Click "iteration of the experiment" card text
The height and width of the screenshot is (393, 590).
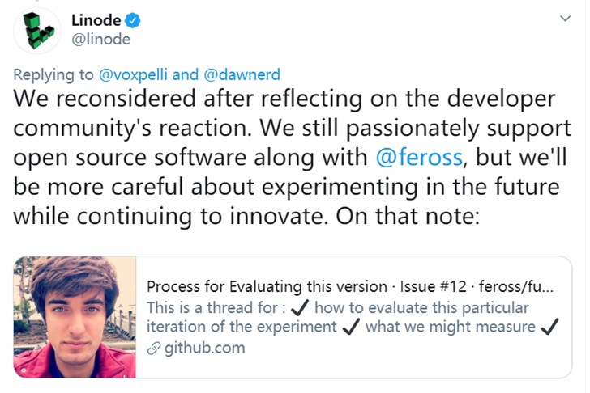[x=242, y=327]
